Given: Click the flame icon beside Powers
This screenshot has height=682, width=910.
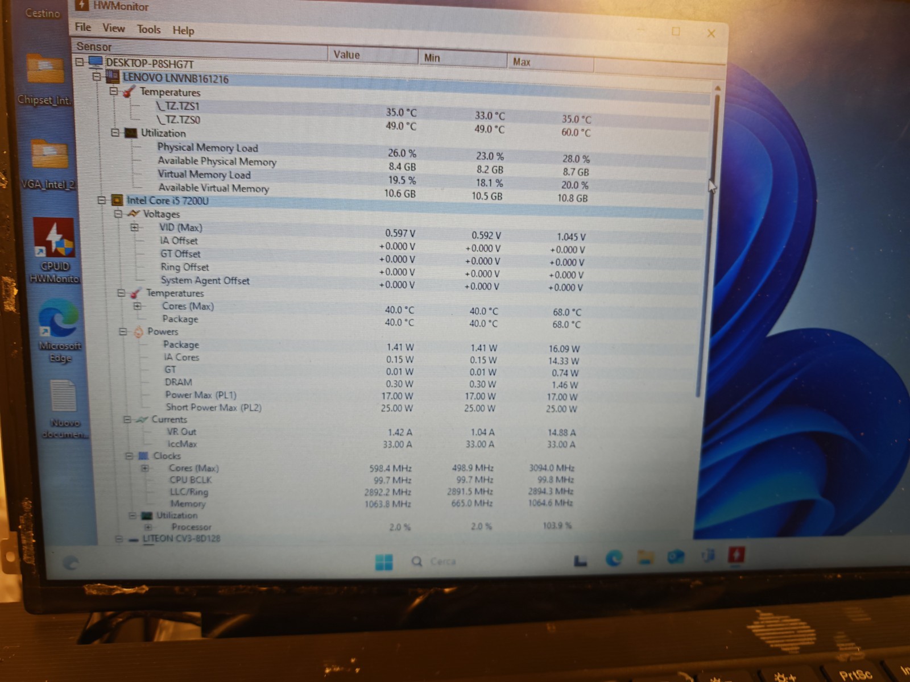Looking at the screenshot, I should [138, 332].
